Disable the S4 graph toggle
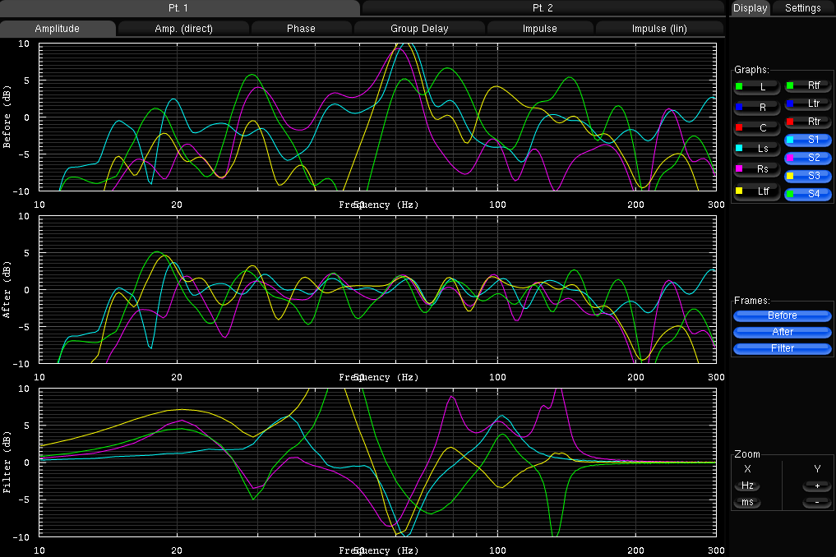Screen dimensions: 836x557 click(807, 194)
